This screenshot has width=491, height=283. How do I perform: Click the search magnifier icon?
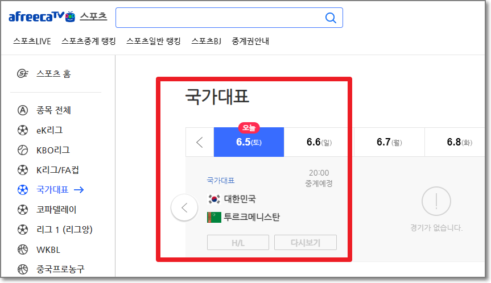pyautogui.click(x=331, y=18)
